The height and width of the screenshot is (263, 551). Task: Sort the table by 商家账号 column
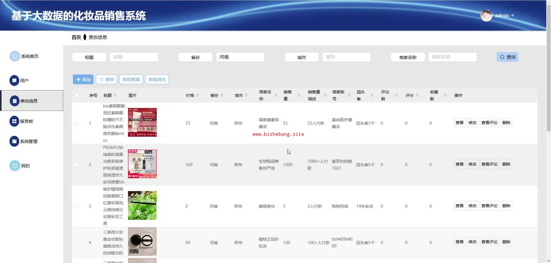pyautogui.click(x=349, y=95)
